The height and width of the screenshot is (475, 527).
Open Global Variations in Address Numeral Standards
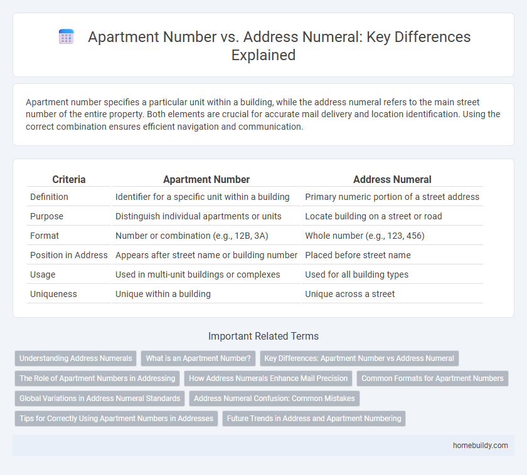coord(100,399)
